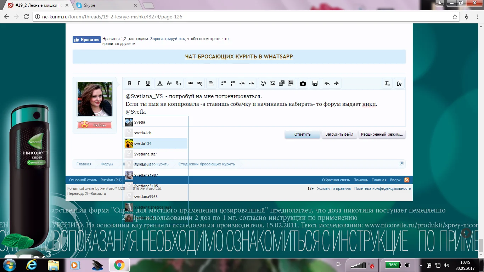This screenshot has height=272, width=484.
Task: Undo last edit with the left arrow
Action: (x=327, y=84)
